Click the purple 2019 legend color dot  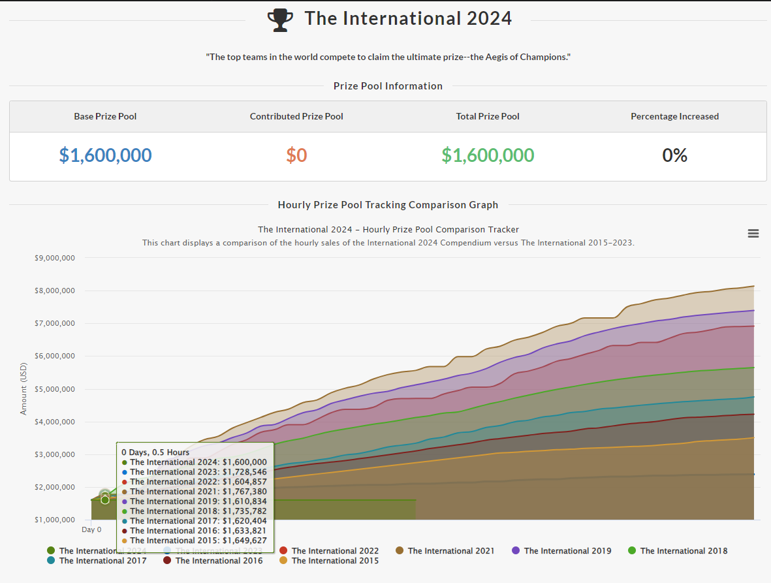point(516,550)
